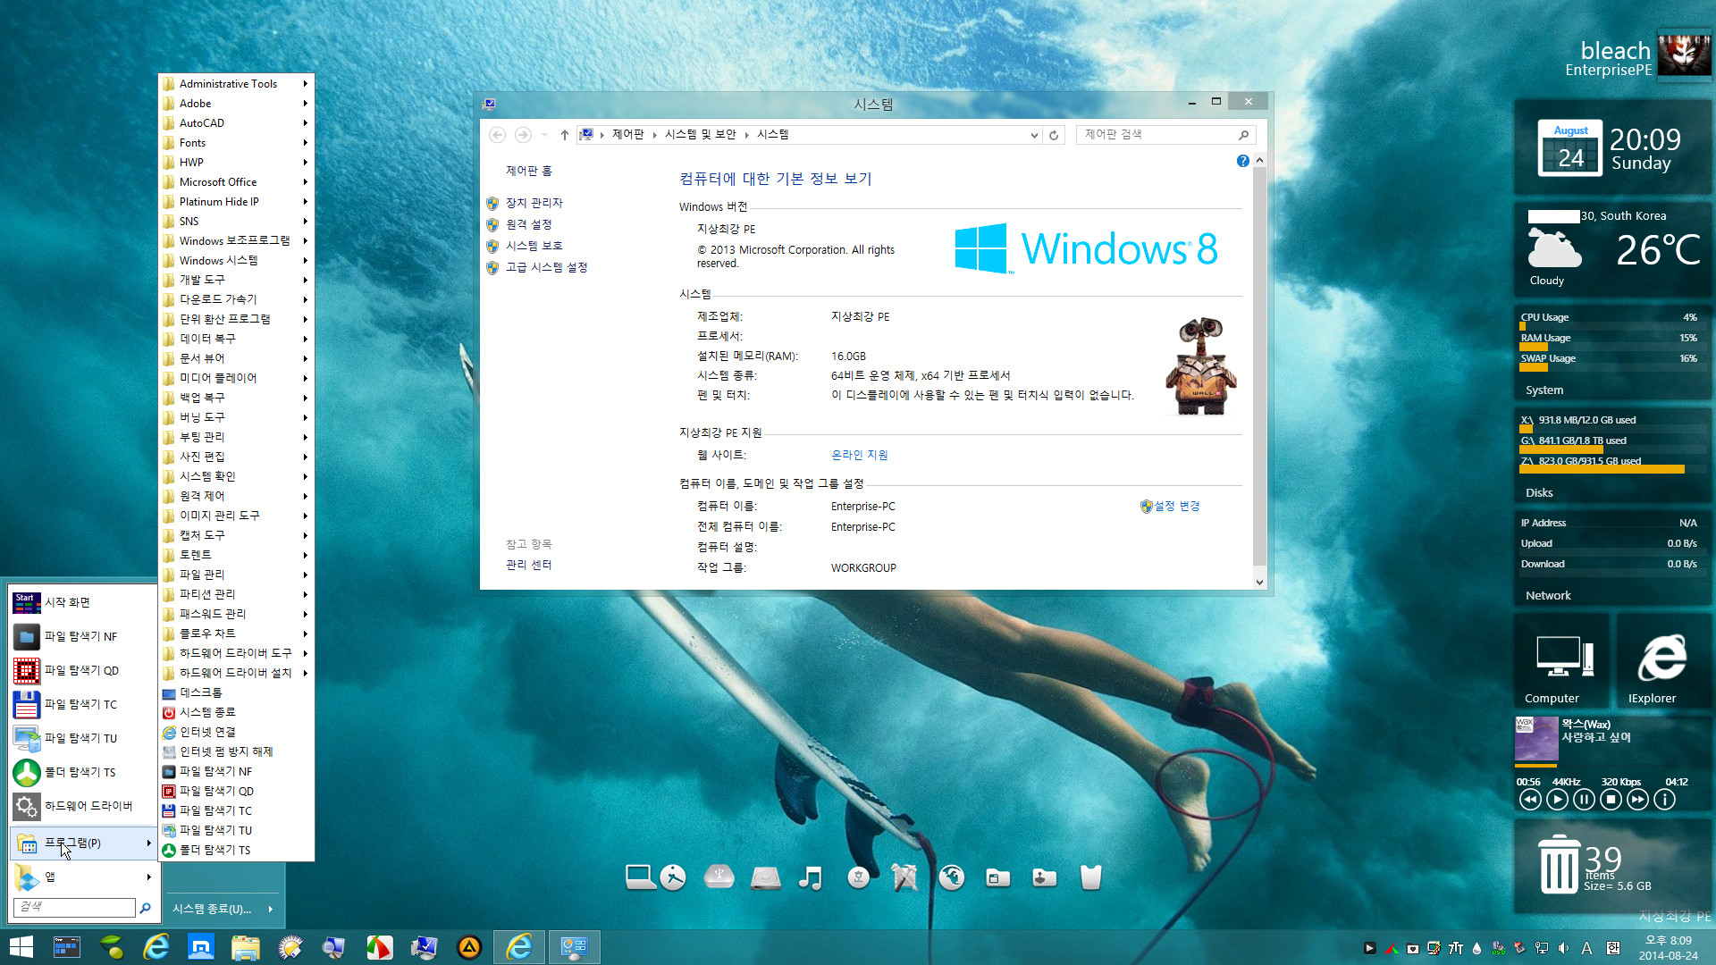This screenshot has height=965, width=1716.
Task: Expand the 토렌트 folder submenu
Action: [x=236, y=555]
